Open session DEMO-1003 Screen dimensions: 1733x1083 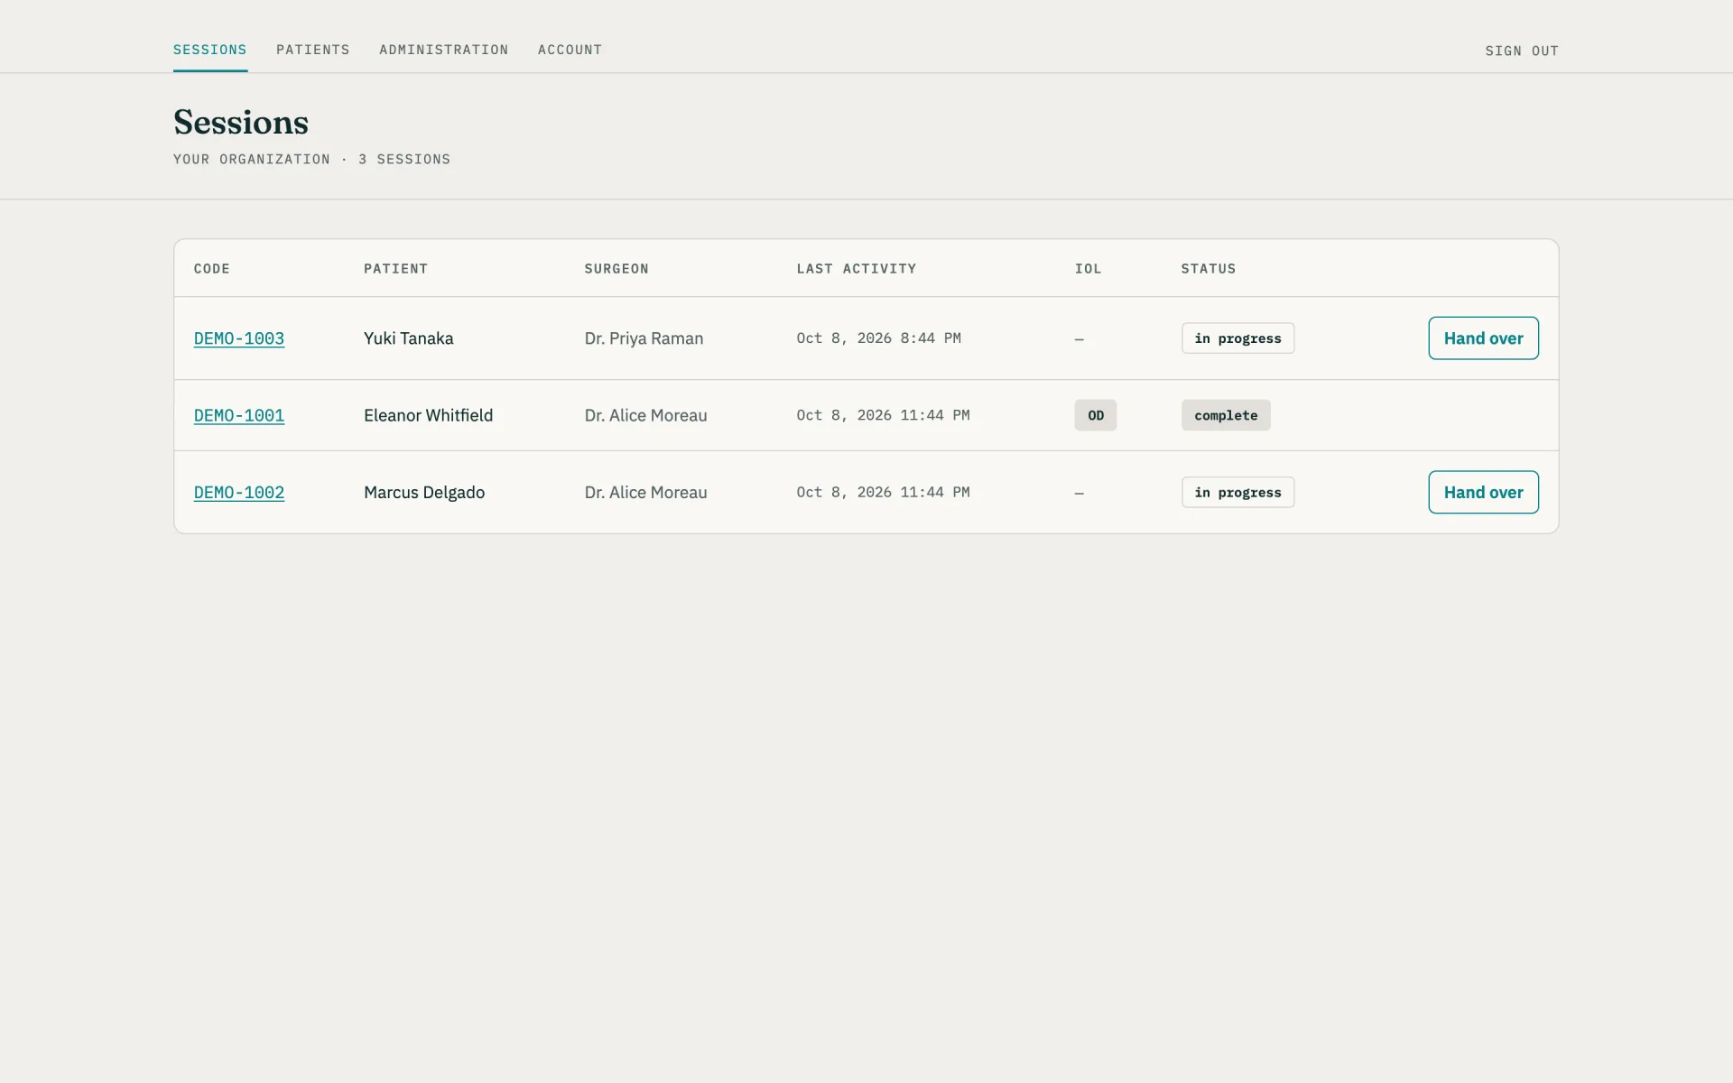pos(239,338)
